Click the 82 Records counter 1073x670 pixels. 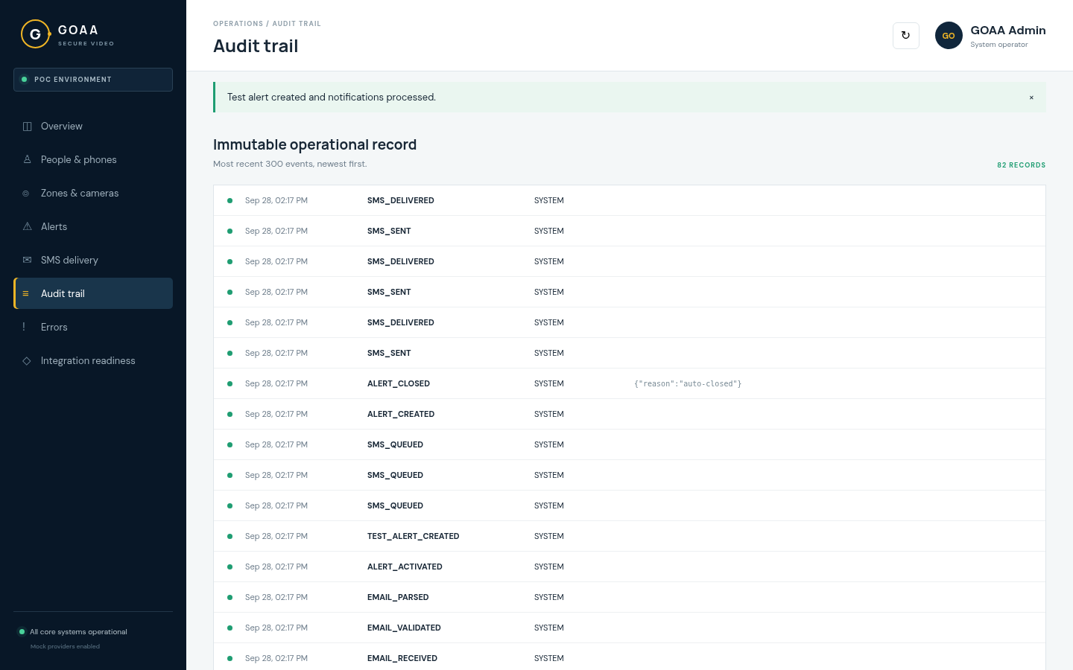coord(1021,165)
